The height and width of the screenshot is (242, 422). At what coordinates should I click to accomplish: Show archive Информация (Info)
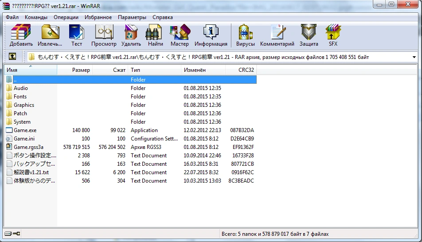[211, 35]
